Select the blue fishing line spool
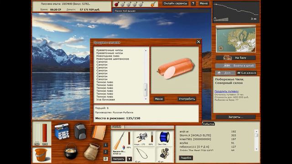This screenshot has height=164, width=292. pyautogui.click(x=164, y=138)
